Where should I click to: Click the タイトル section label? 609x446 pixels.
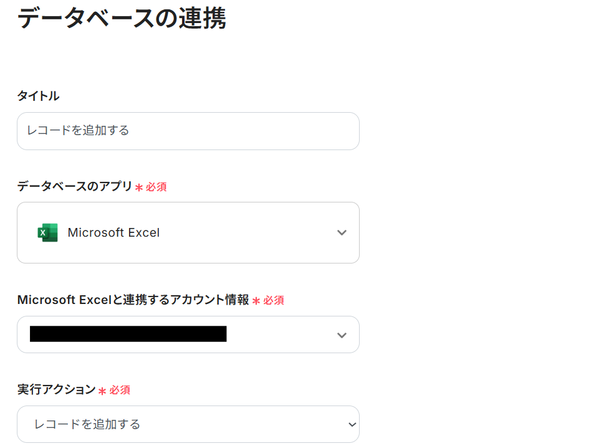pos(37,96)
